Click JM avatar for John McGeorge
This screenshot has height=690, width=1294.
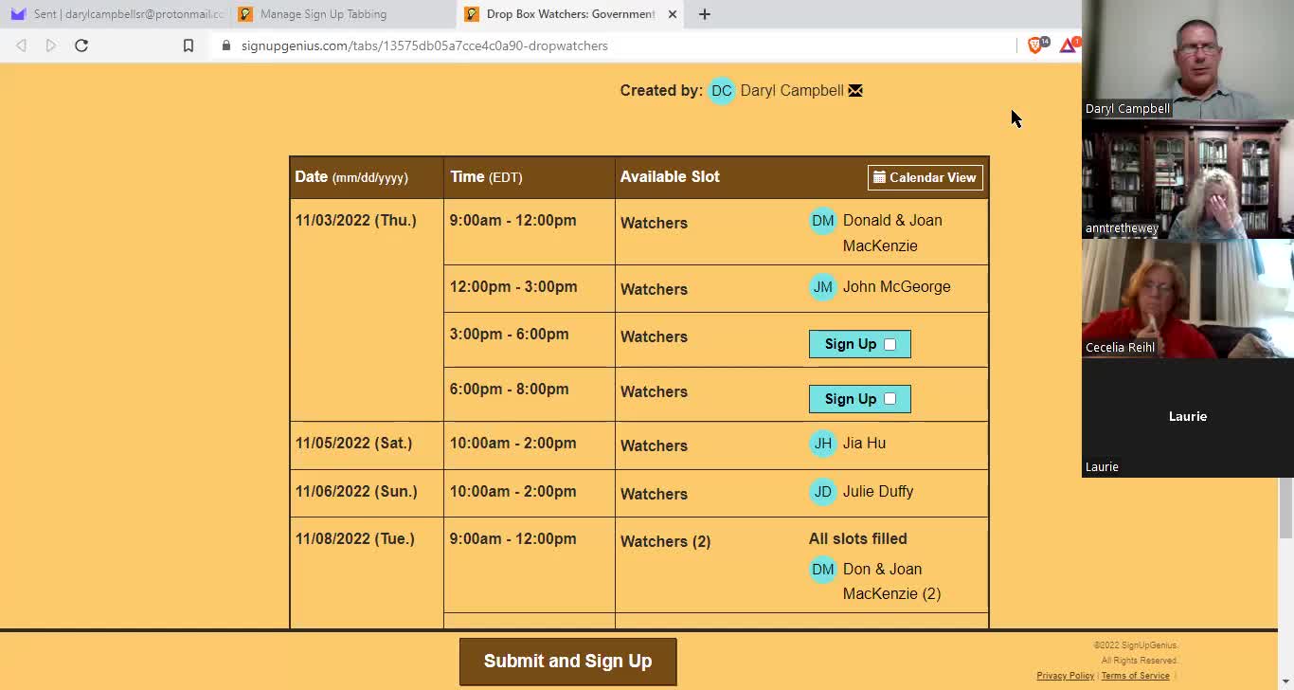[x=822, y=287]
